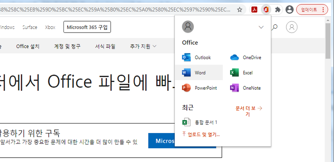Click the browser address bar URL
334x162 pixels.
pyautogui.click(x=115, y=10)
